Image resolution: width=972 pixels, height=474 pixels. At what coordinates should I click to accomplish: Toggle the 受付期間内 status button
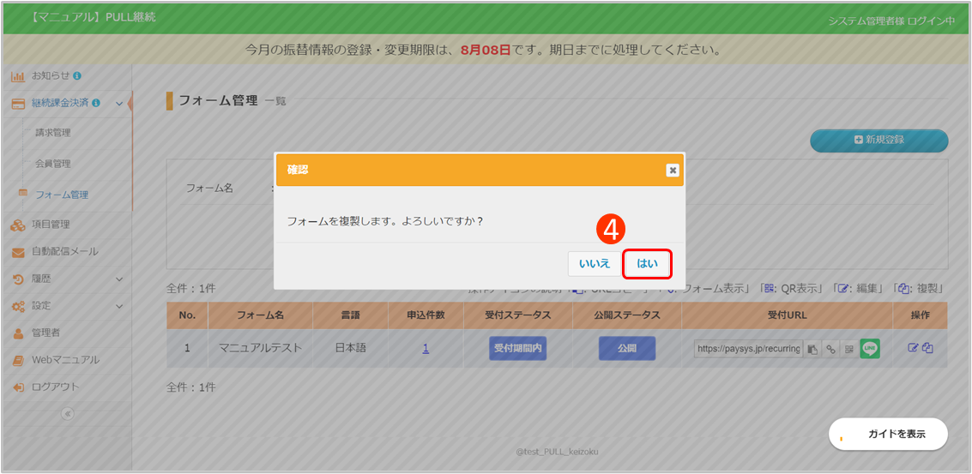(x=518, y=349)
